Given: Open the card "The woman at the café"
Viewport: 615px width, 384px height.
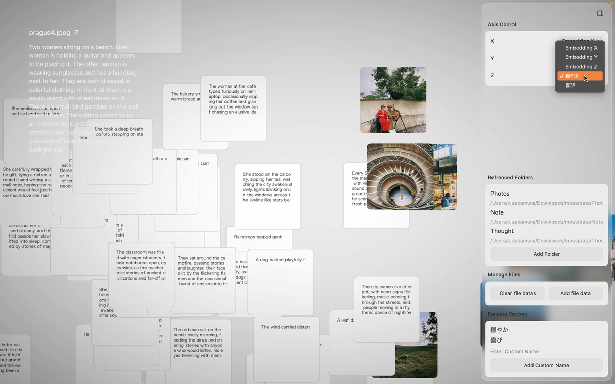Looking at the screenshot, I should (233, 109).
